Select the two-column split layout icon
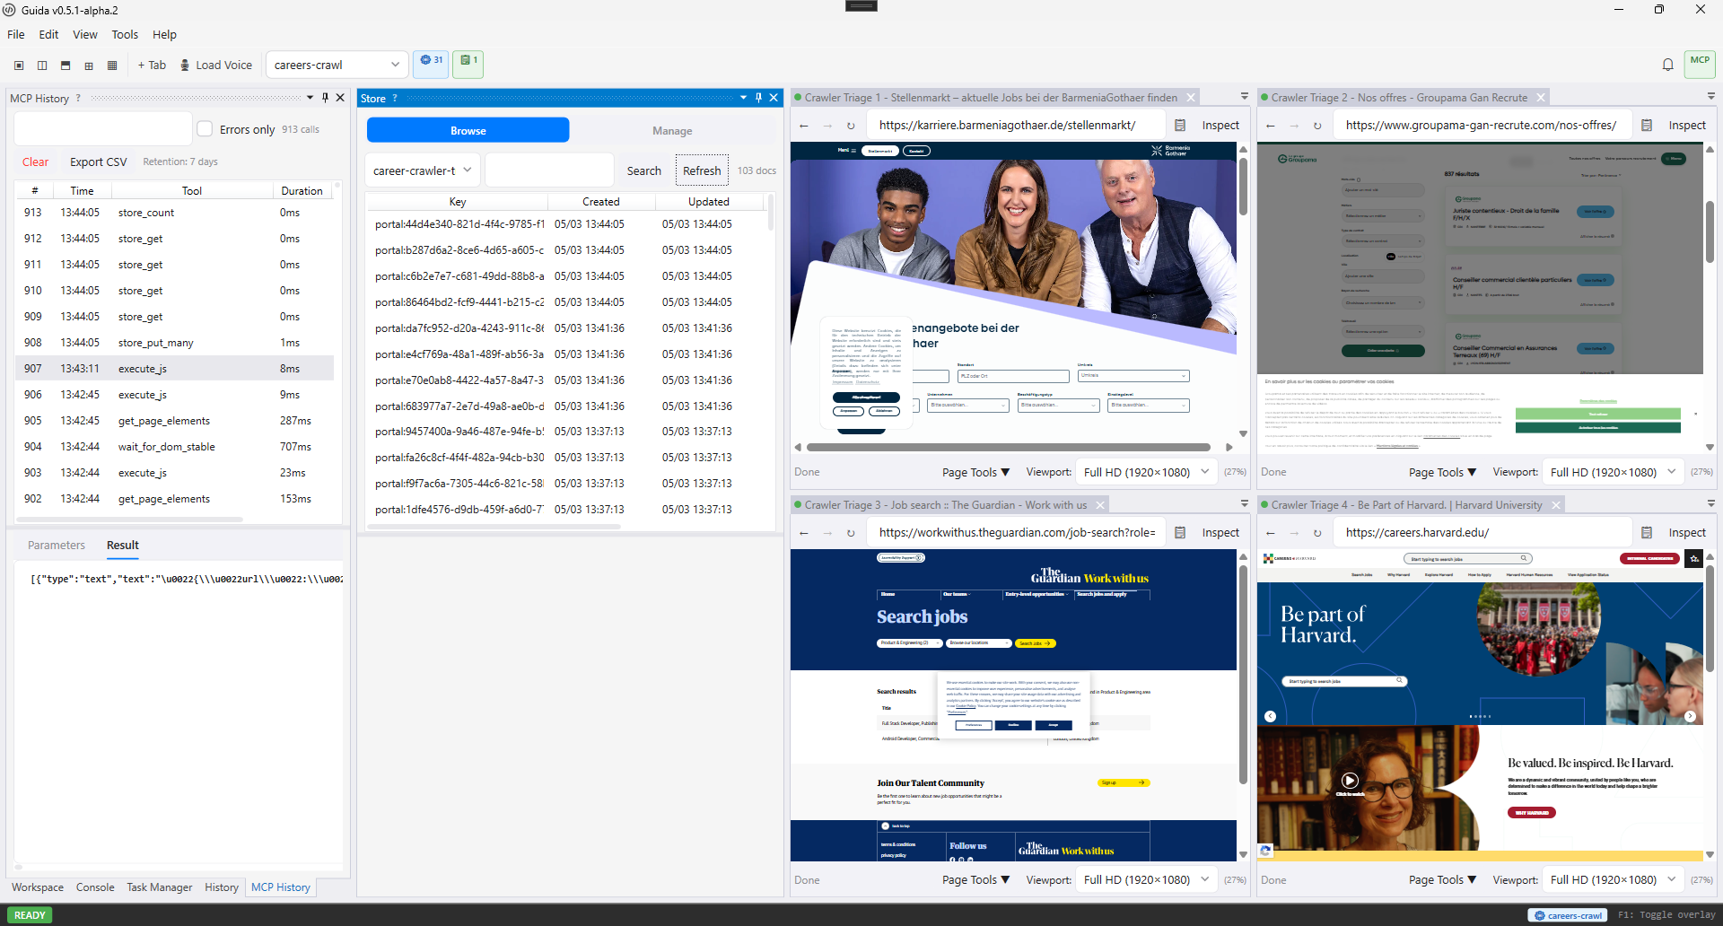This screenshot has height=926, width=1723. click(x=42, y=65)
